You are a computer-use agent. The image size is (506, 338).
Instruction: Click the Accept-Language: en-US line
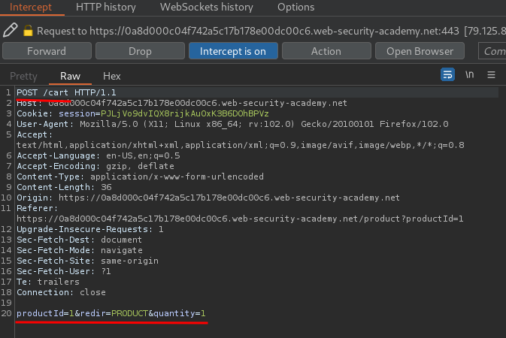(x=98, y=155)
